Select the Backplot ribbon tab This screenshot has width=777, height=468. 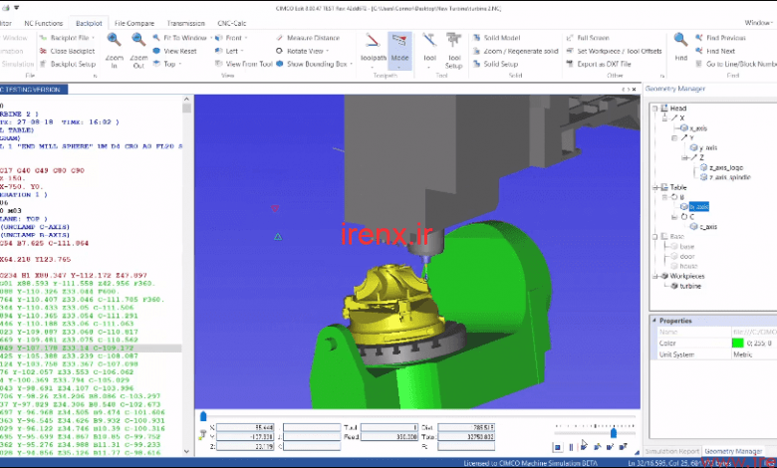89,23
